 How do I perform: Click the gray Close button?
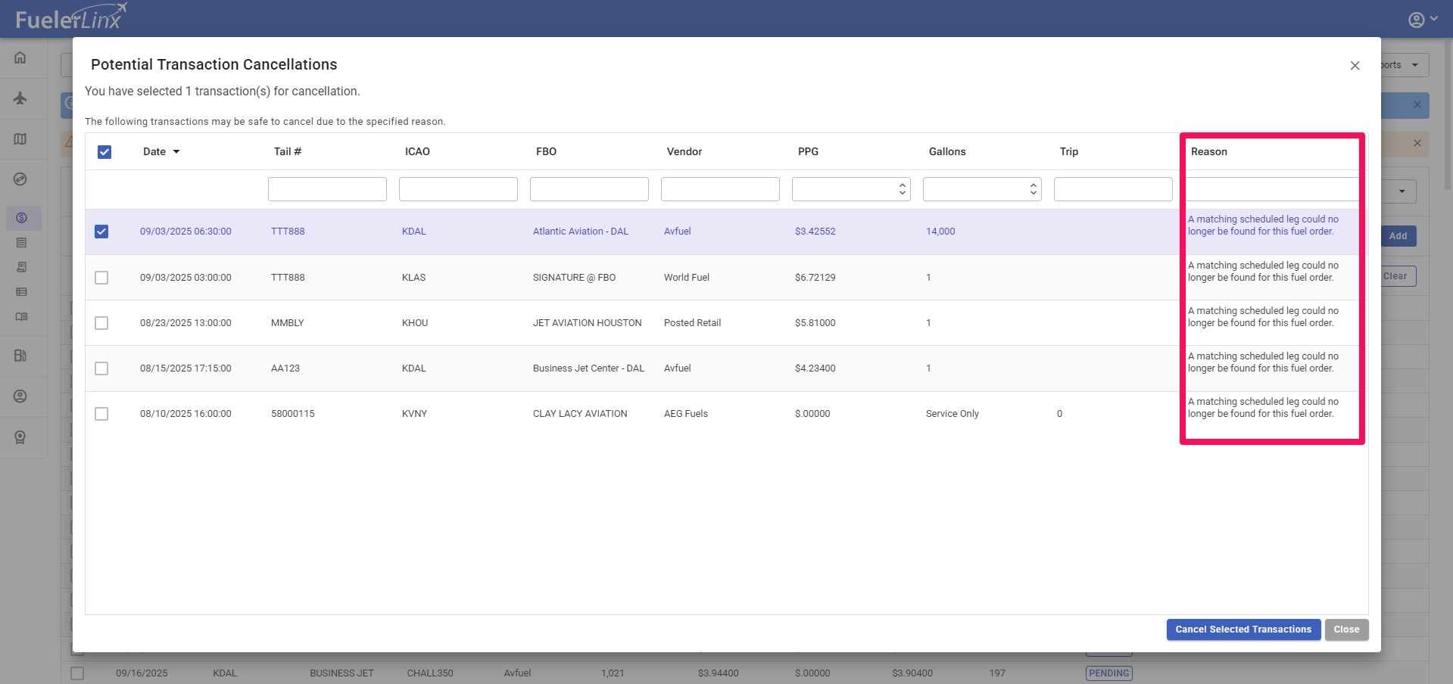(x=1346, y=630)
